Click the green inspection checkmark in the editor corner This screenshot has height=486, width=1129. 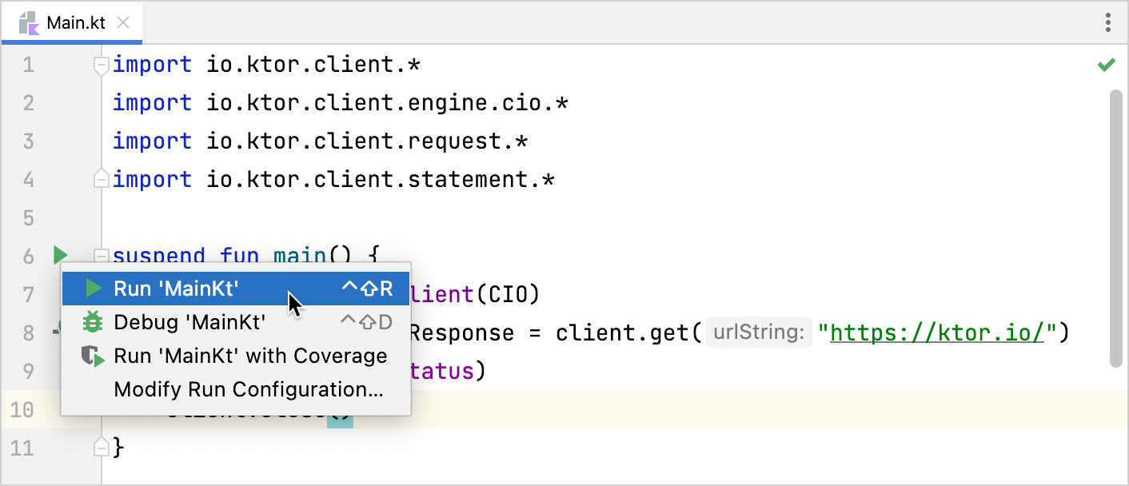tap(1106, 65)
